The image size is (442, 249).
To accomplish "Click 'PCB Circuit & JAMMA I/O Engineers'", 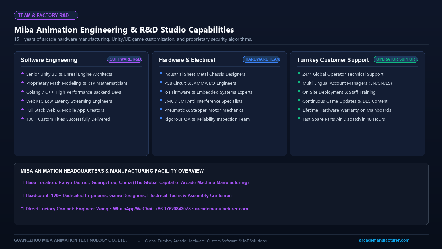I will [200, 83].
